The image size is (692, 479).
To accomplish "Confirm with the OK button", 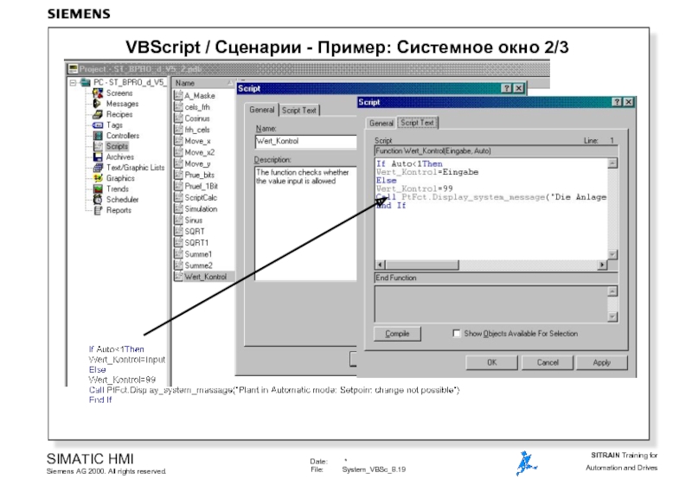I will click(x=491, y=362).
